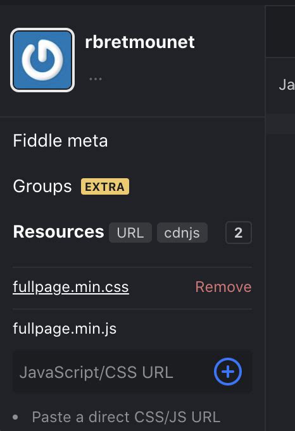Open the rbretmounet username profile link
The height and width of the screenshot is (431, 295).
(140, 42)
